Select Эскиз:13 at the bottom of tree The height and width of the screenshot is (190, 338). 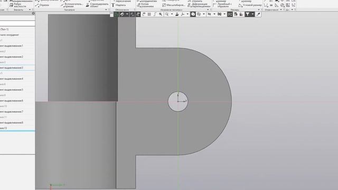4,128
